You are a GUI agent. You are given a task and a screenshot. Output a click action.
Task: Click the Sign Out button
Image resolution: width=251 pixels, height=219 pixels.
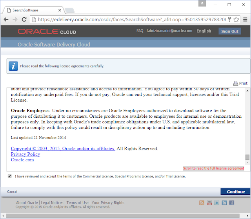230,31
